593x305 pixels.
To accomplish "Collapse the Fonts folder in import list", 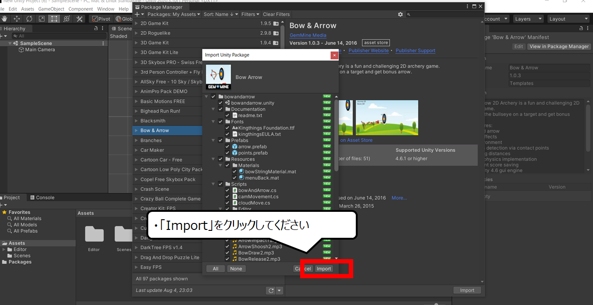I will [214, 122].
